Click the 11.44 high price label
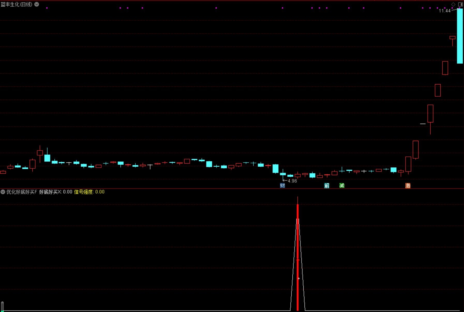 tap(445, 11)
